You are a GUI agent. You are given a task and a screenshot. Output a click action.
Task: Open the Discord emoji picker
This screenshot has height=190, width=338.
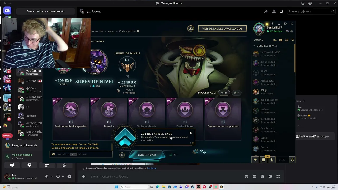(270, 177)
